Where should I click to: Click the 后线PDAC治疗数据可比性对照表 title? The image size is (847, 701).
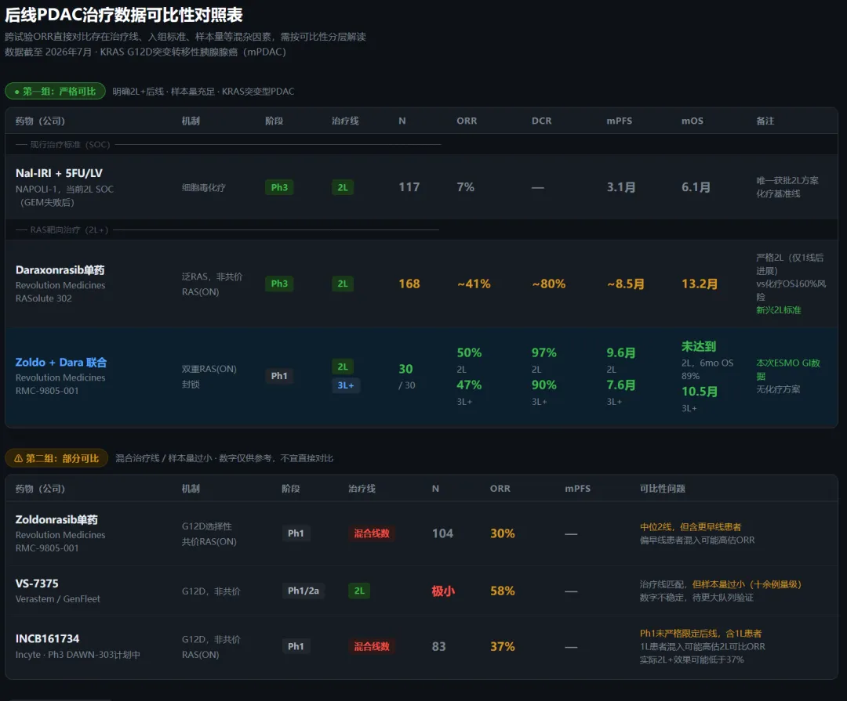124,15
